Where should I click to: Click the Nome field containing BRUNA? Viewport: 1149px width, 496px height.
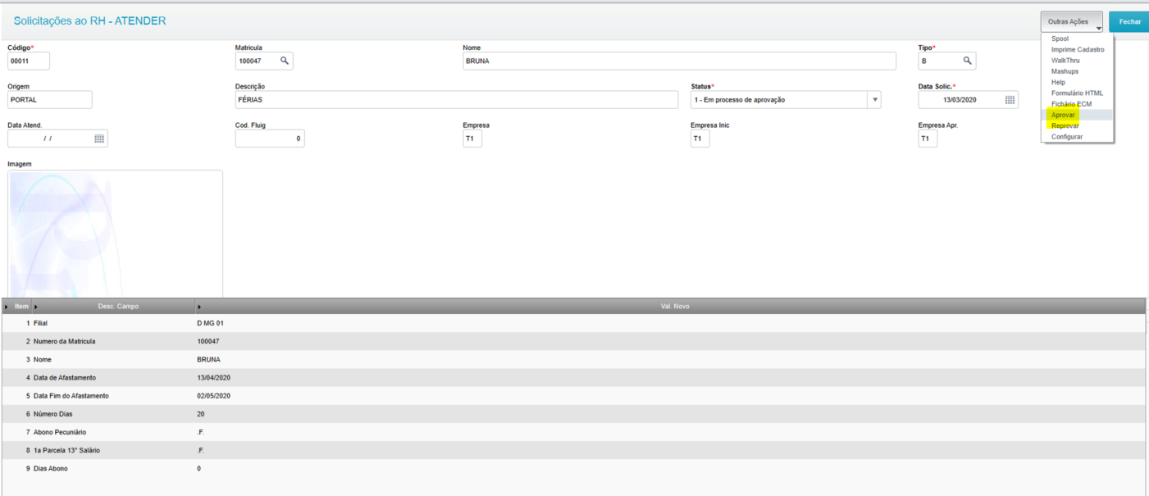coord(679,61)
